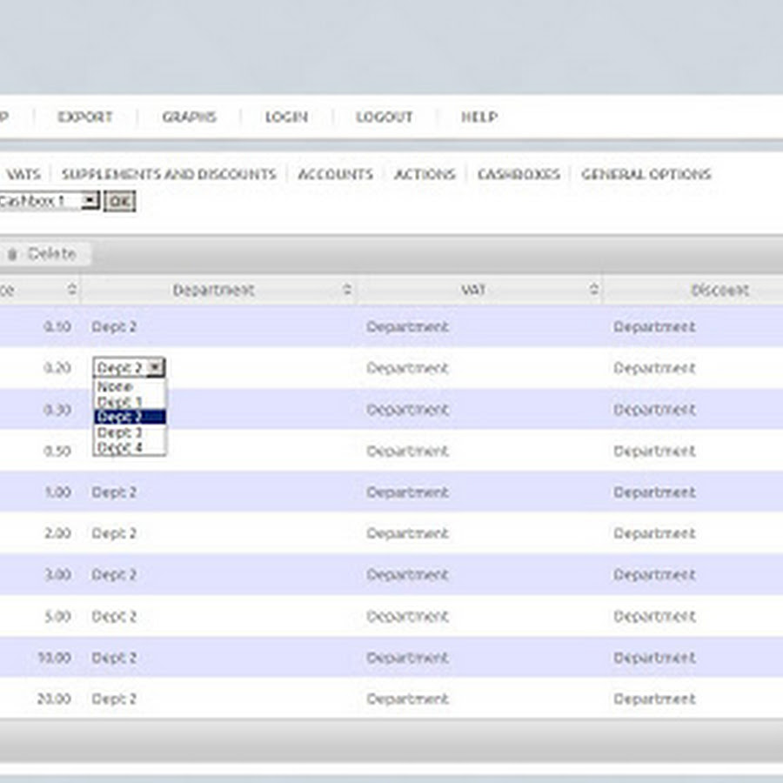Open the Cashboxes tab
The image size is (783, 783).
tap(519, 174)
